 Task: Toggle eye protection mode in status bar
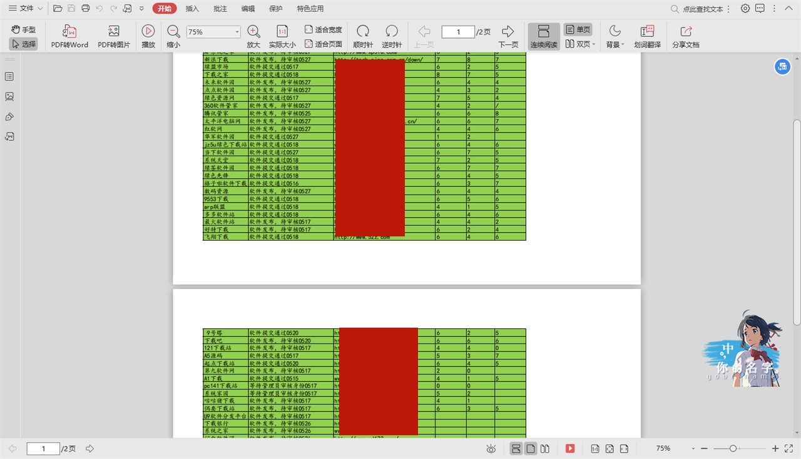click(491, 448)
